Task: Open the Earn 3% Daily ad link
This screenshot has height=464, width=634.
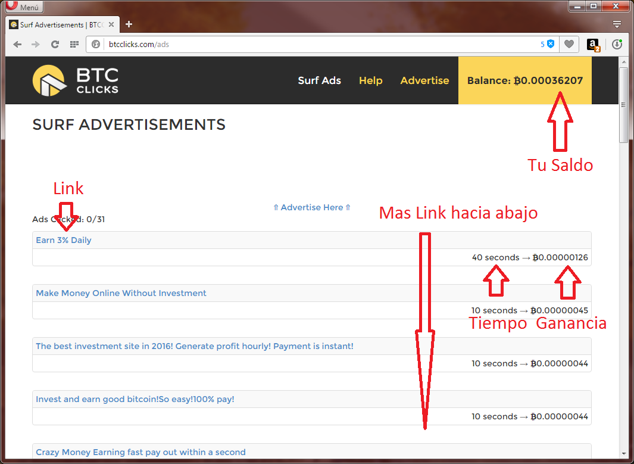Action: tap(64, 240)
